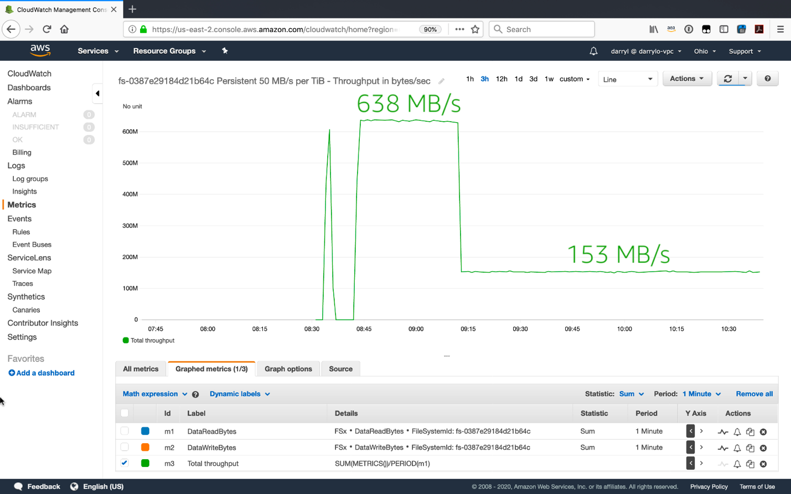Change the Period from 1 Minute

pyautogui.click(x=700, y=394)
